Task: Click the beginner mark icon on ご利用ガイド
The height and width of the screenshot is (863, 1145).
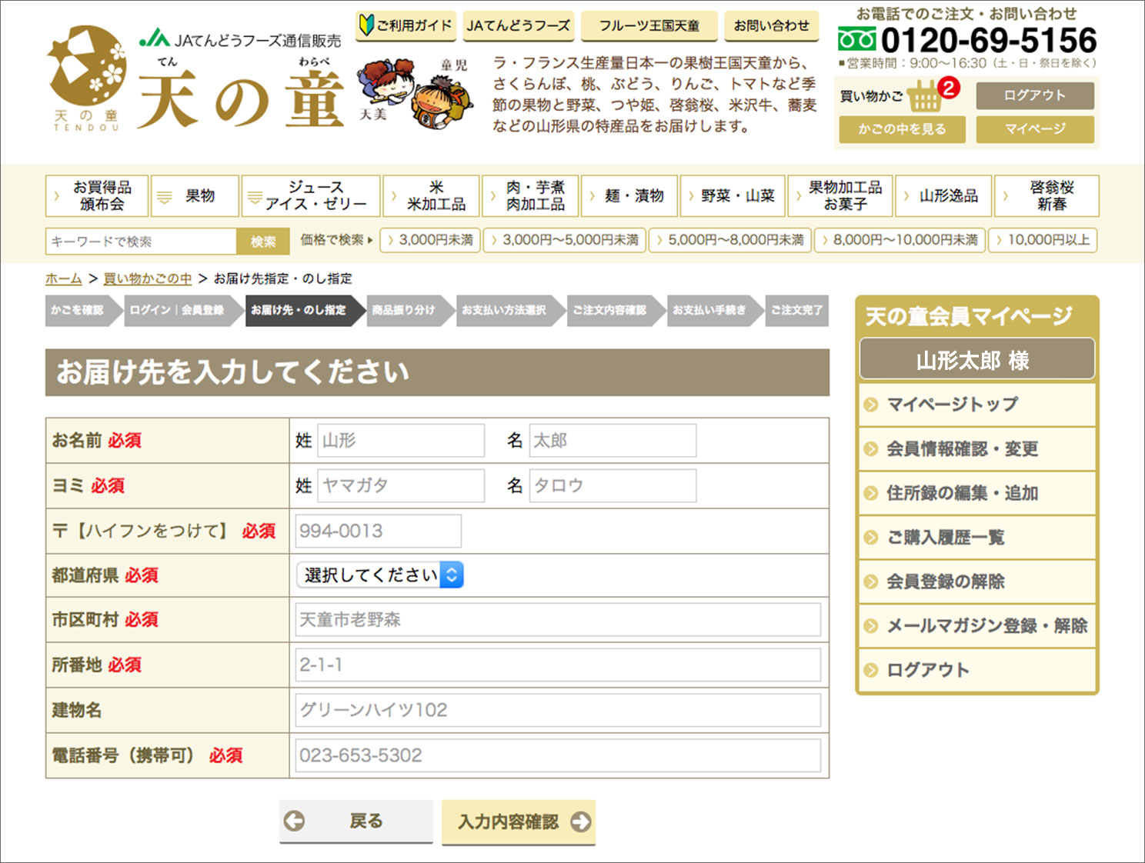Action: click(x=367, y=25)
